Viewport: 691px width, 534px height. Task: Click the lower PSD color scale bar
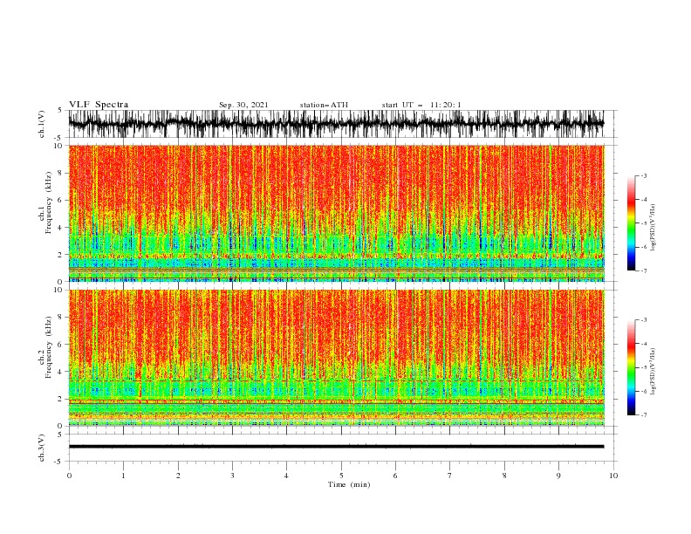(631, 367)
